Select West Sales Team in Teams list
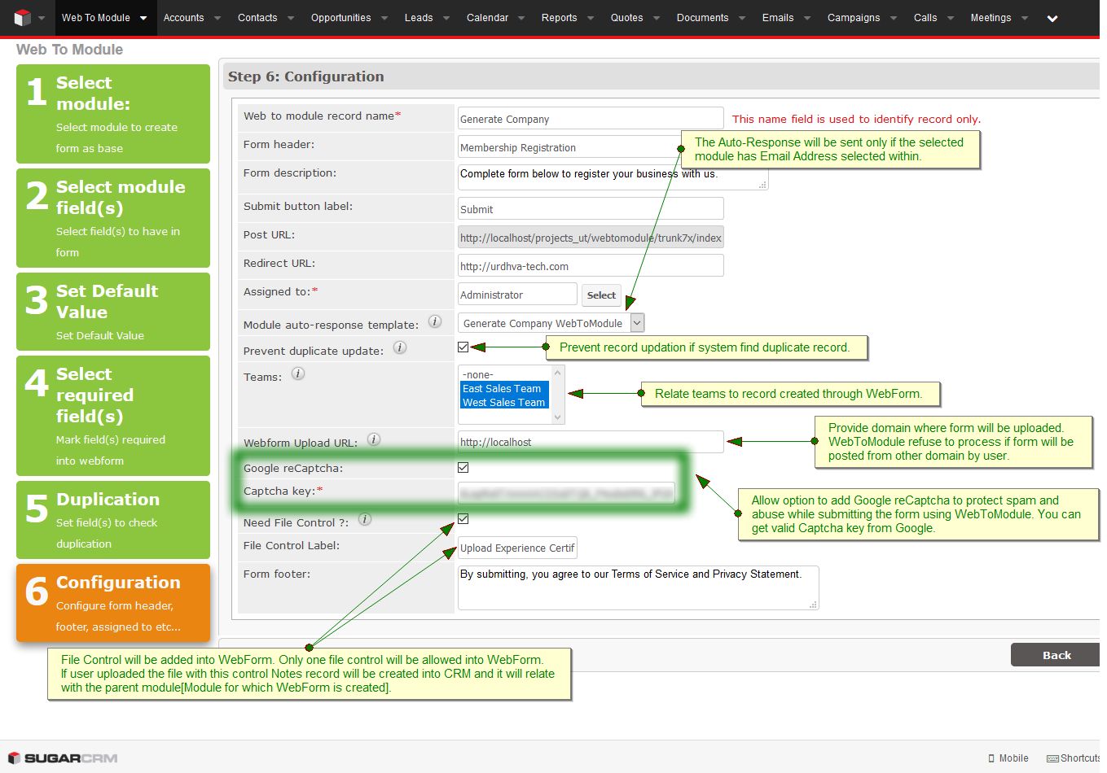This screenshot has height=773, width=1107. [505, 402]
